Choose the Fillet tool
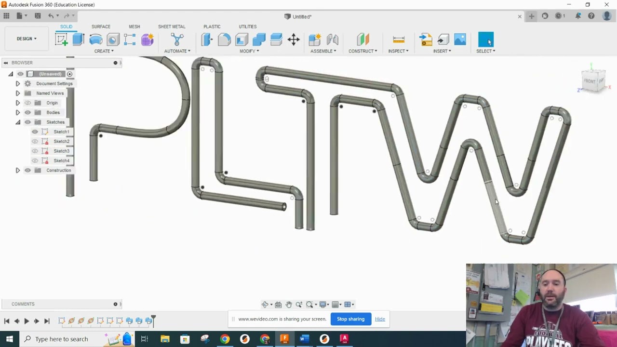This screenshot has width=617, height=347. (x=224, y=40)
